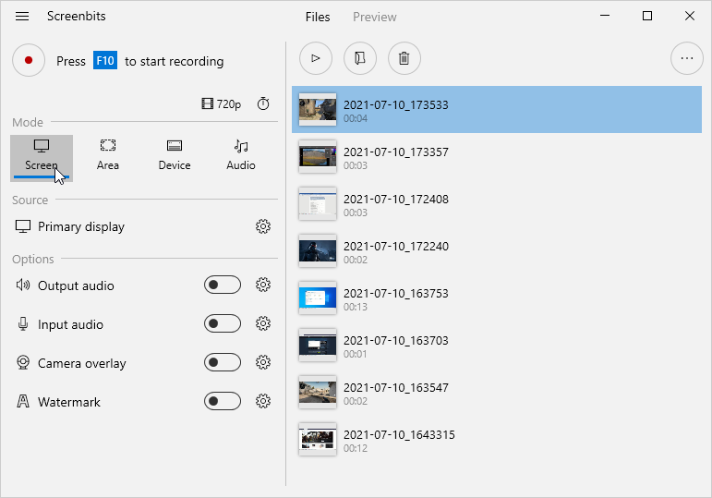
Task: Click thumbnail of recording 163753
Action: pyautogui.click(x=318, y=298)
